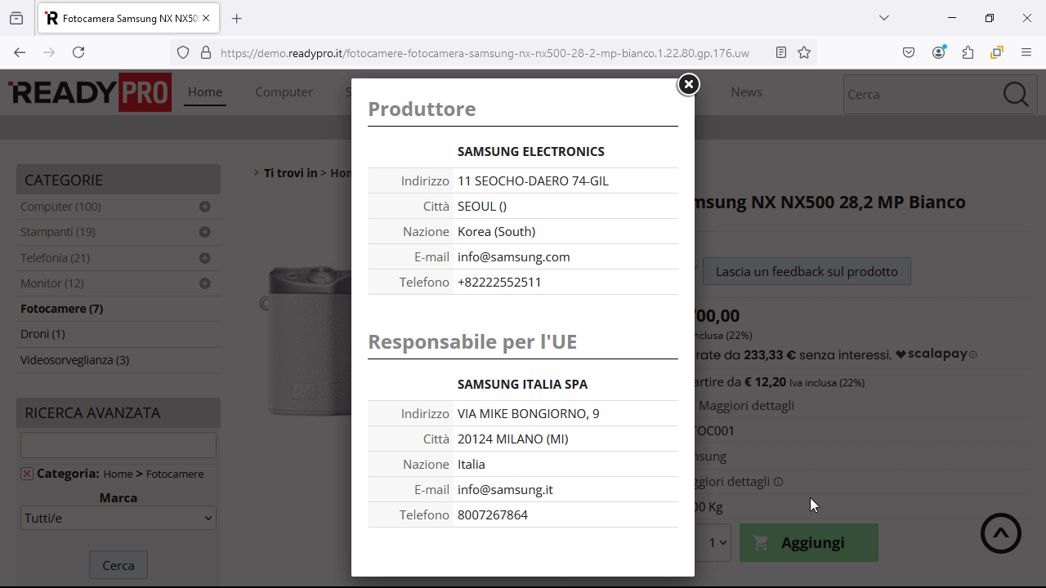Open the News menu item
Screen dimensions: 1046x588
pos(746,92)
